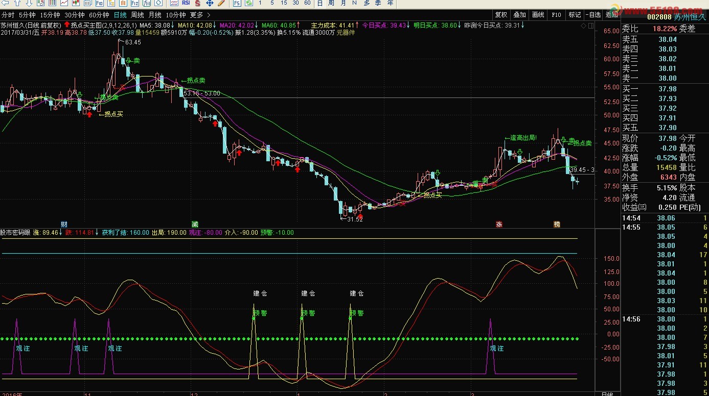Switch to the 日线 tab
The height and width of the screenshot is (396, 709).
coord(120,15)
